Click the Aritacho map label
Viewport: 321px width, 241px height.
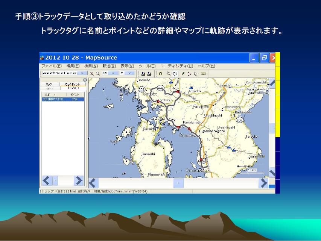point(195,91)
